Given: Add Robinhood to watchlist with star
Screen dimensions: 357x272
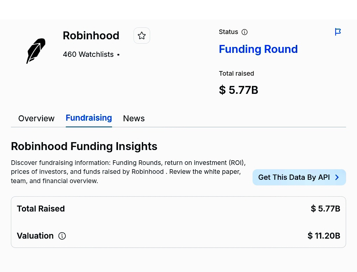Looking at the screenshot, I should coord(142,36).
